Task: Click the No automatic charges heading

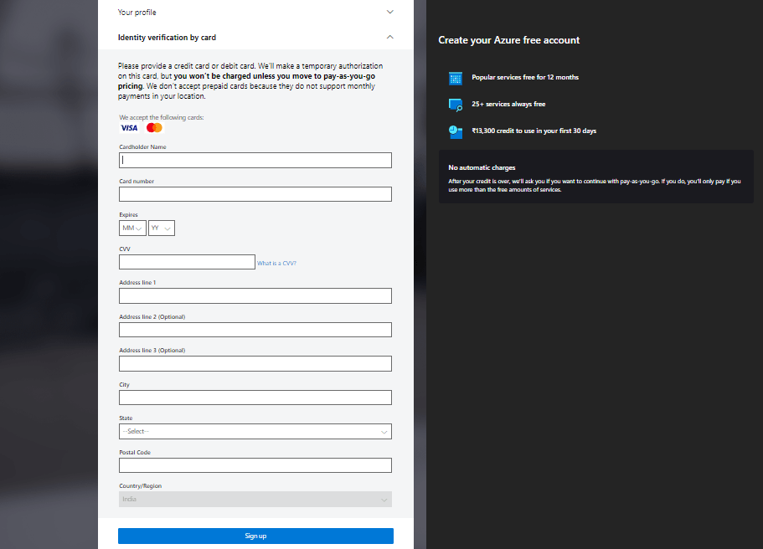Action: click(482, 167)
